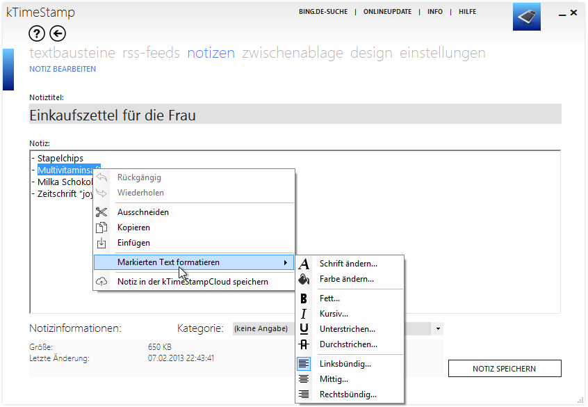This screenshot has height=407, width=588.
Task: Select Mittig... alignment entry
Action: [x=350, y=379]
